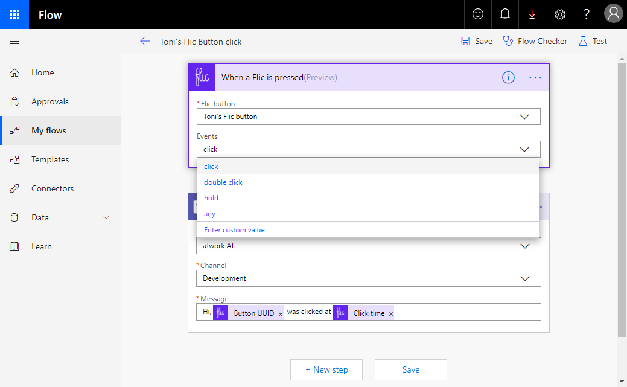Remove the Click time token
Image resolution: width=627 pixels, height=387 pixels.
click(391, 314)
